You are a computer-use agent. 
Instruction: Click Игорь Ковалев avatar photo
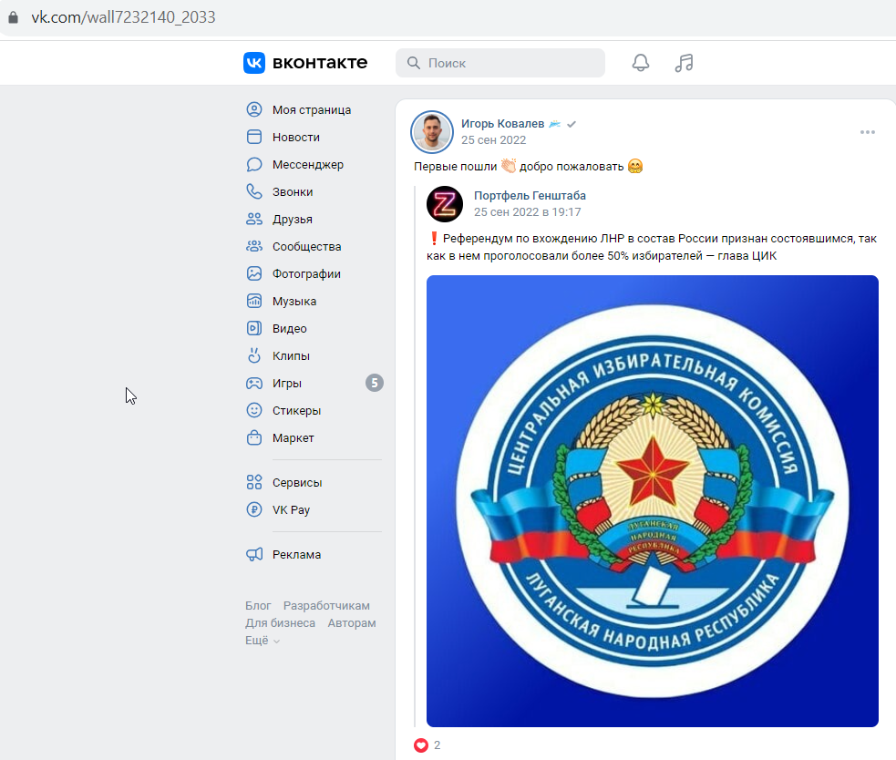pyautogui.click(x=431, y=132)
